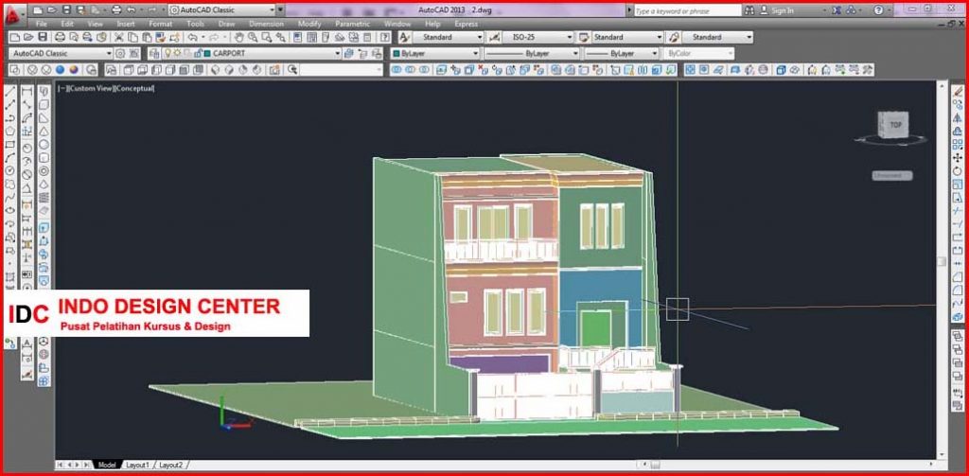Click the keyword search input field

click(687, 10)
